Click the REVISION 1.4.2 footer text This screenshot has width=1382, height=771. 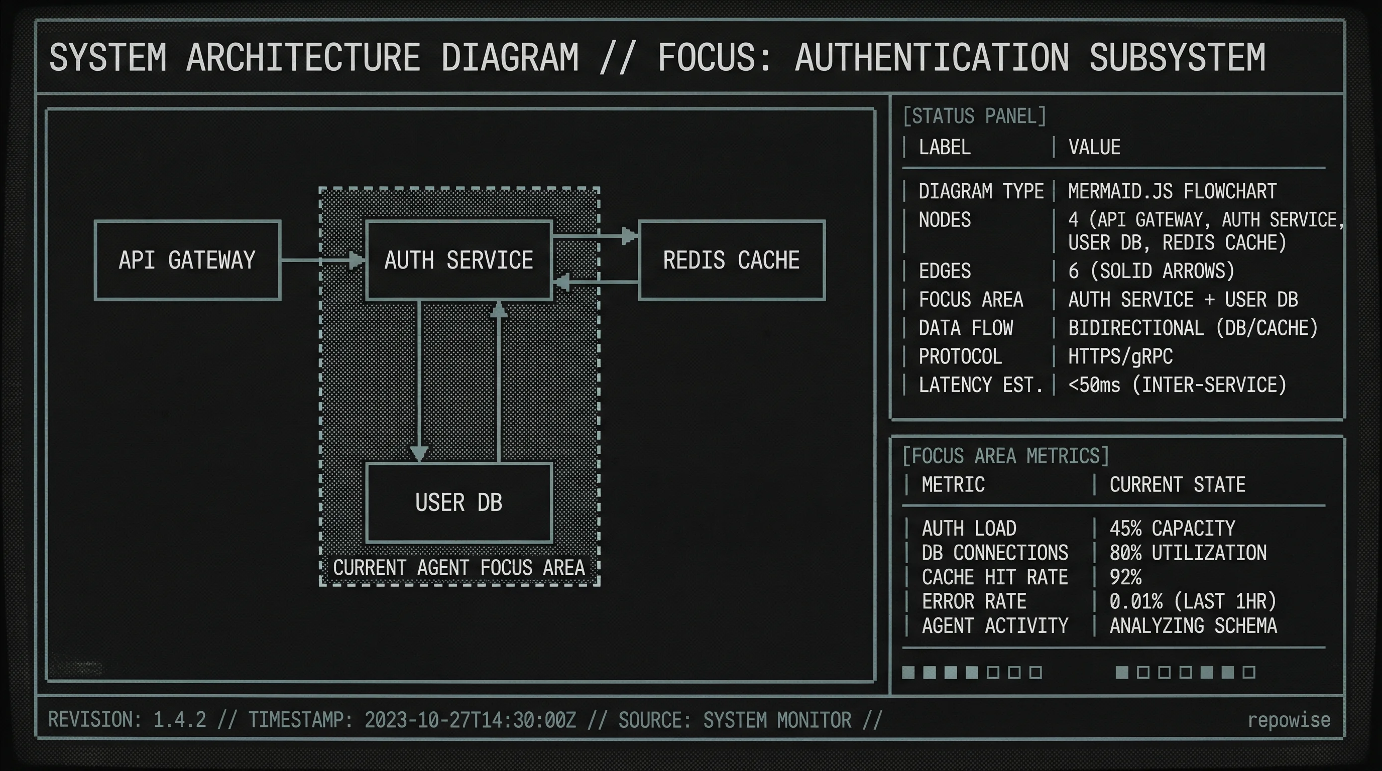pyautogui.click(x=127, y=719)
